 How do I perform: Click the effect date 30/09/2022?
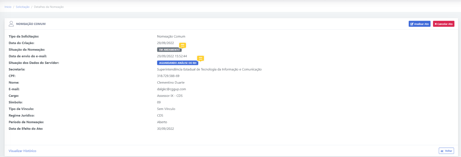(165, 129)
